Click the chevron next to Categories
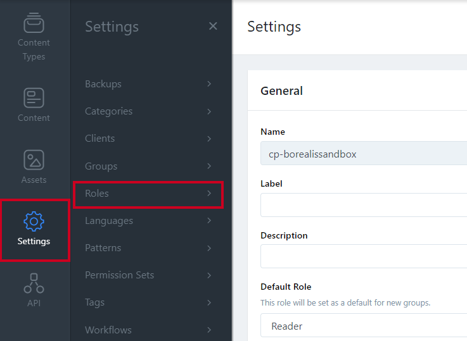 click(x=209, y=111)
